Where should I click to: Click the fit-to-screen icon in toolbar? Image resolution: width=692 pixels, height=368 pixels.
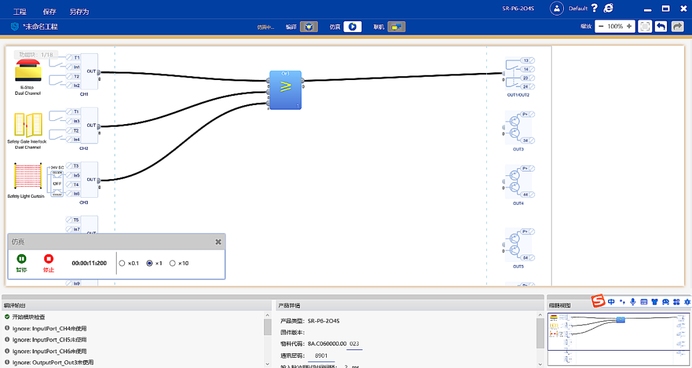645,27
